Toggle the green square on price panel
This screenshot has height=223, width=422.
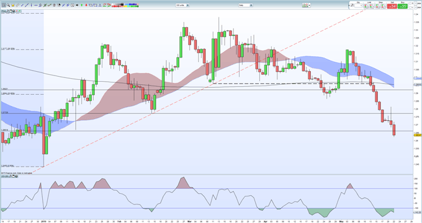pyautogui.click(x=19, y=11)
